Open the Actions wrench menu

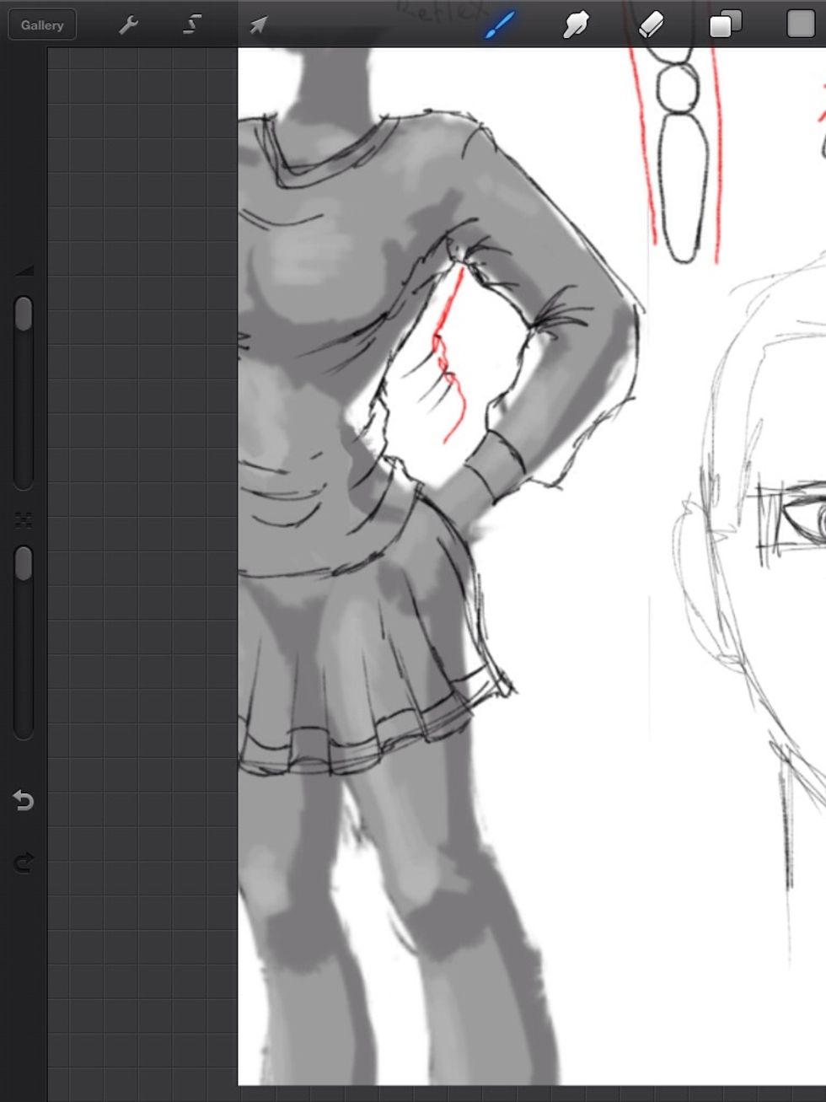coord(128,25)
